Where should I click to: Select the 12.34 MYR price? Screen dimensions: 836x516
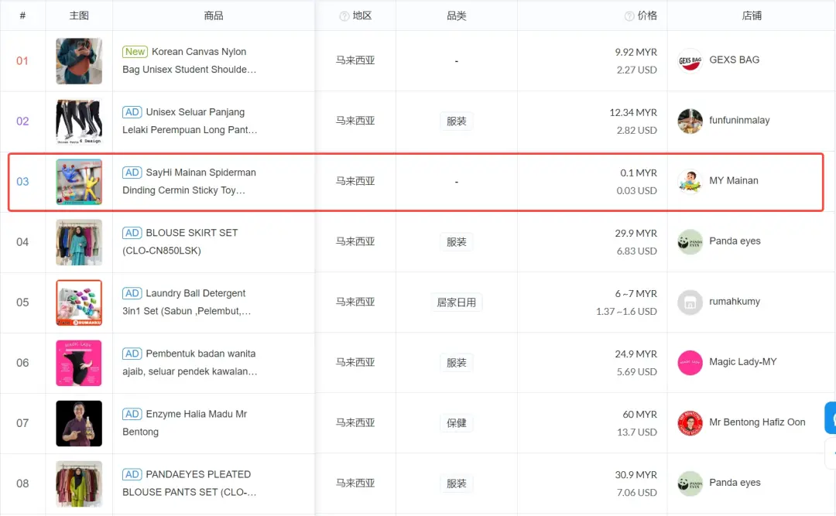[633, 112]
